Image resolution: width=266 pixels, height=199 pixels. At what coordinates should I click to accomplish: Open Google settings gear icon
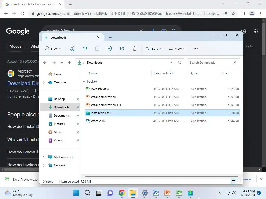click(244, 31)
